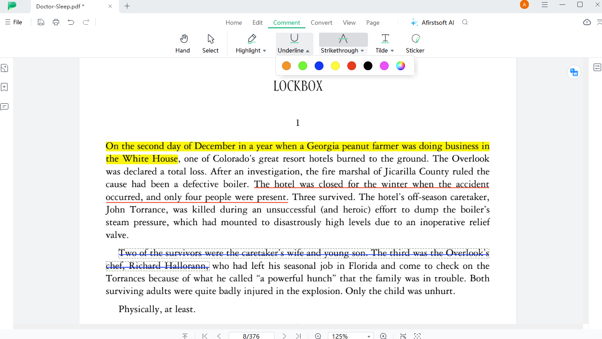Switch to the Convert tab

coord(321,23)
